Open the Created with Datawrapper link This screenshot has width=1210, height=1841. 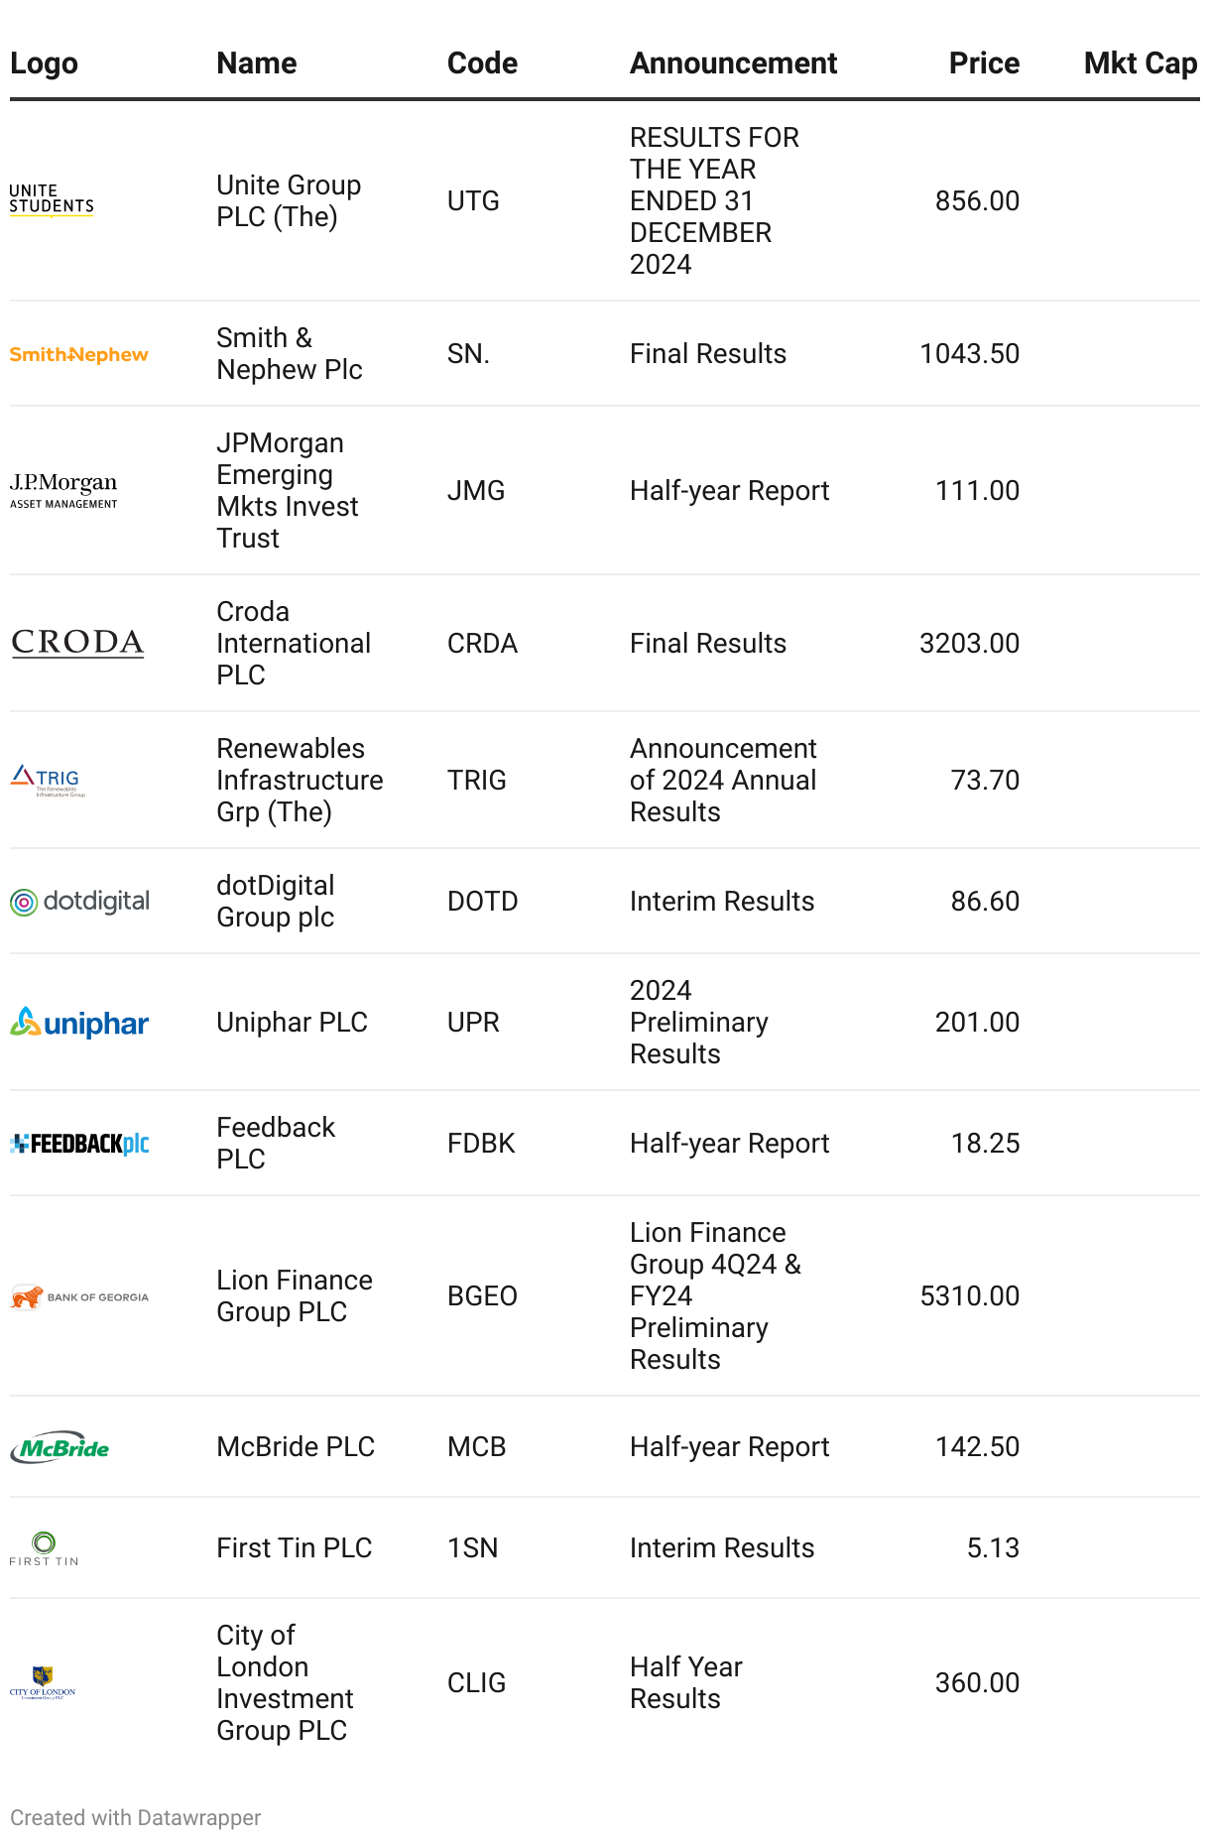(136, 1817)
